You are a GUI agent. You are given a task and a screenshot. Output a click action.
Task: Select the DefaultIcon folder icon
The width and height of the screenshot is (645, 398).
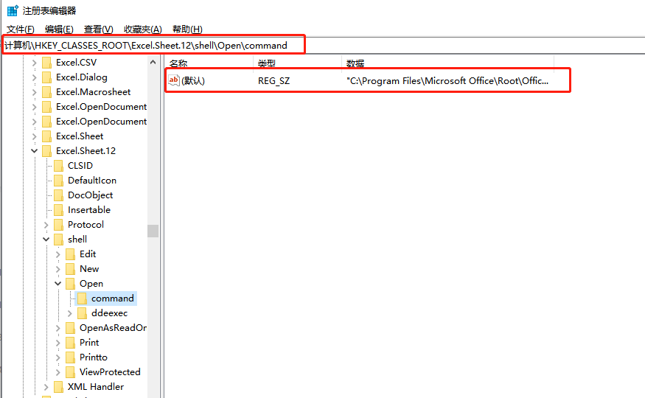pos(59,181)
